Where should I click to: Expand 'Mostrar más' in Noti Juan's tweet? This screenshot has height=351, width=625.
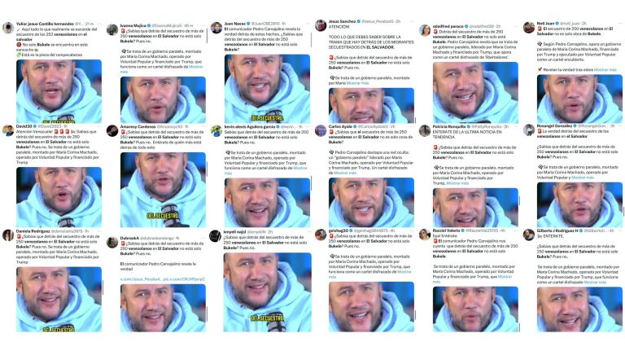click(x=605, y=70)
